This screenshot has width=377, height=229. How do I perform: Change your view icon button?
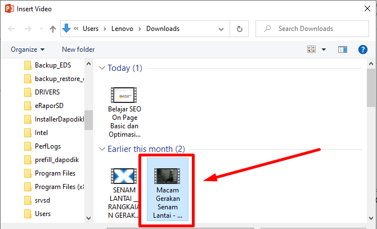click(311, 50)
